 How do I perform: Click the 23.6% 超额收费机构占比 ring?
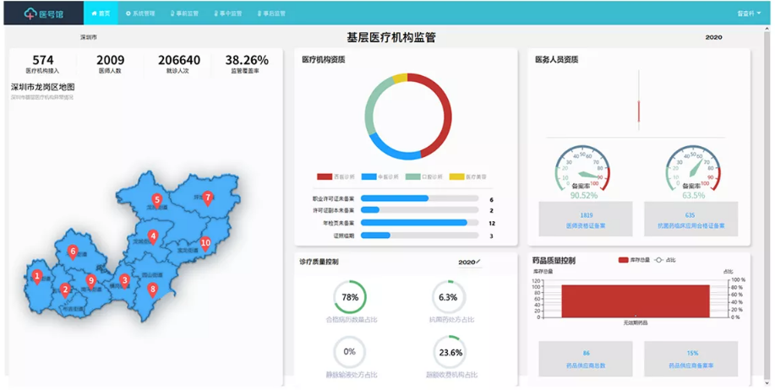pos(450,353)
